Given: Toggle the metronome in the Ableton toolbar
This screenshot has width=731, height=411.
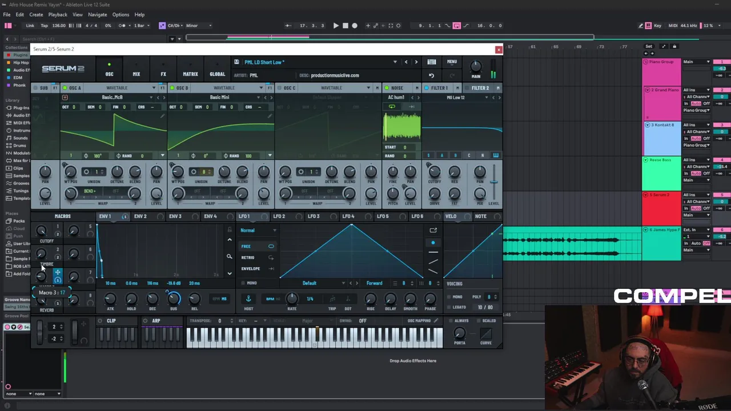Looking at the screenshot, I should coord(122,25).
